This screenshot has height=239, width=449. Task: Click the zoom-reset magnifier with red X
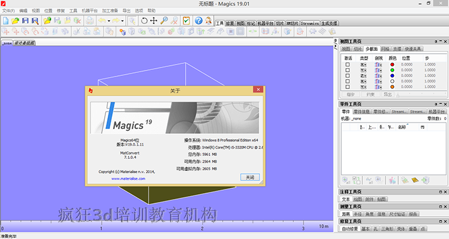174,20
